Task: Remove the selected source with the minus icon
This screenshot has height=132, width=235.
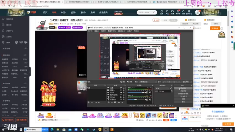Action: 112,102
